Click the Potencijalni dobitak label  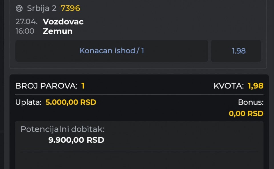click(x=63, y=129)
